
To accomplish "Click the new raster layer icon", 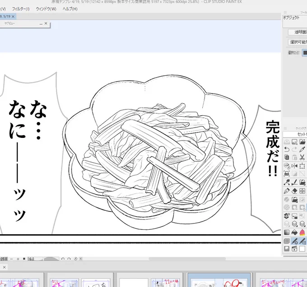I will pos(287,216).
